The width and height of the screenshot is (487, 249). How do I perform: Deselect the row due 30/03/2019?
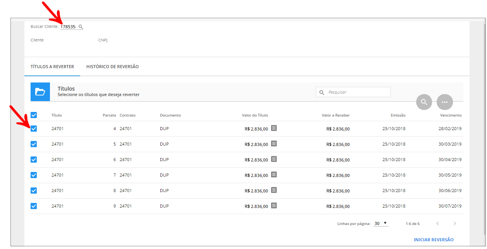coord(34,144)
